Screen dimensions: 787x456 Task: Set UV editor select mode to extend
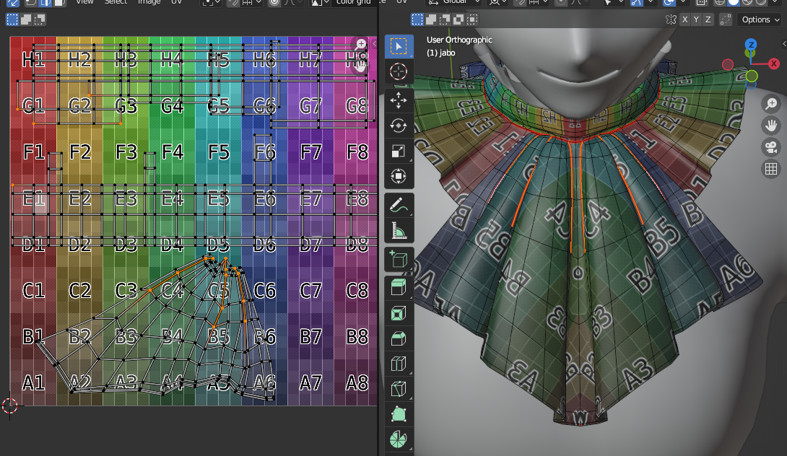point(25,19)
